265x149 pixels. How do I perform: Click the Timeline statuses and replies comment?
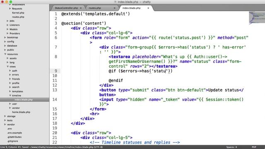(x=135, y=142)
